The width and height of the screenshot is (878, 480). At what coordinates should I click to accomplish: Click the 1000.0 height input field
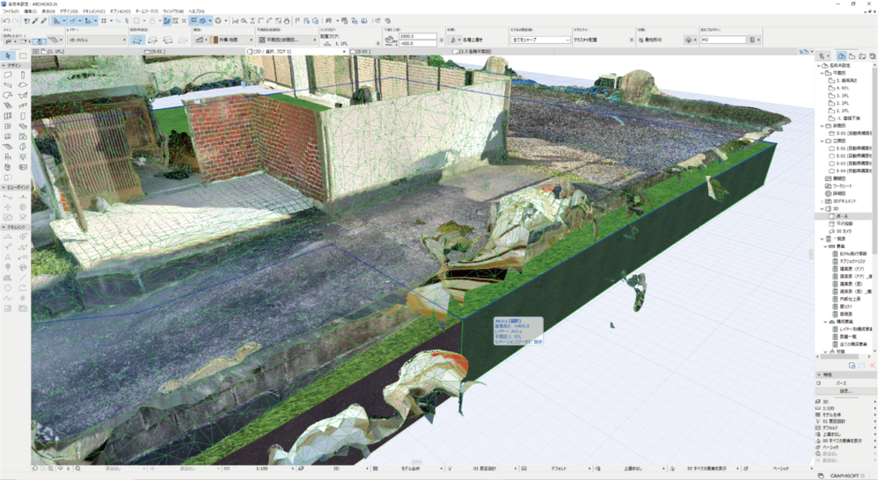pos(419,36)
